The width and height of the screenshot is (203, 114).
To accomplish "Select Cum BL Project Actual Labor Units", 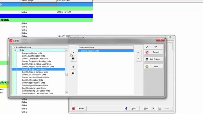I will [37, 64].
